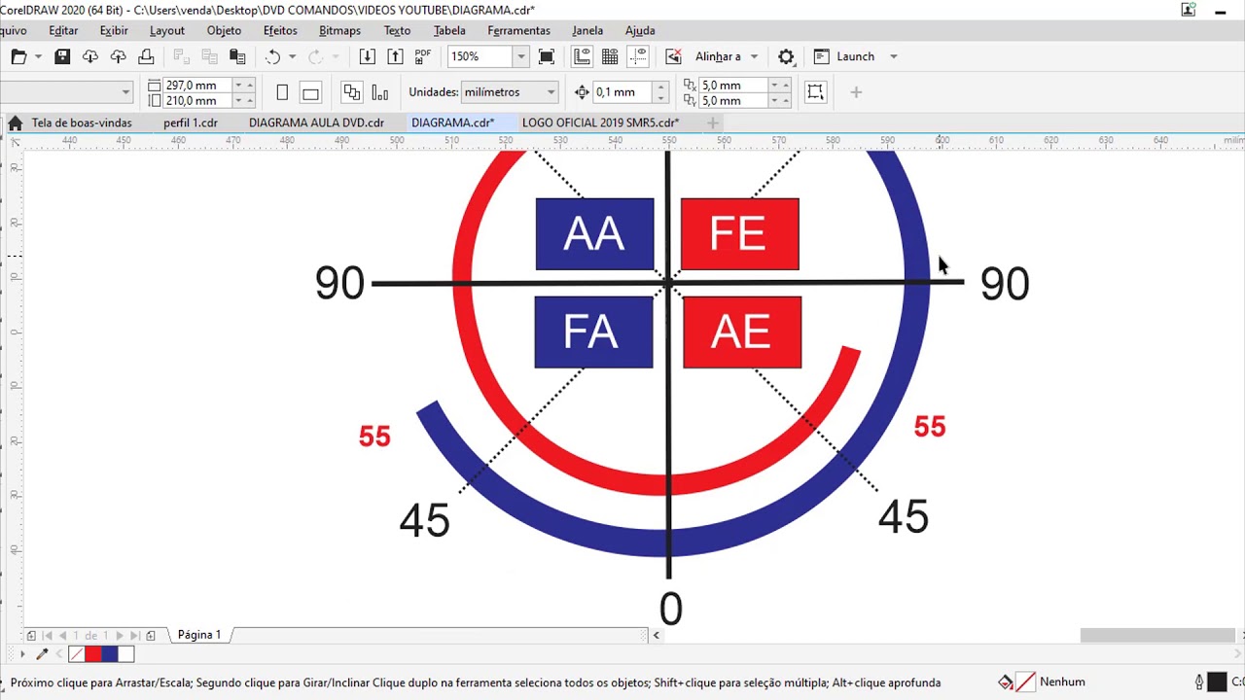1245x700 pixels.
Task: Click the Welcome screen home icon
Action: [x=16, y=123]
